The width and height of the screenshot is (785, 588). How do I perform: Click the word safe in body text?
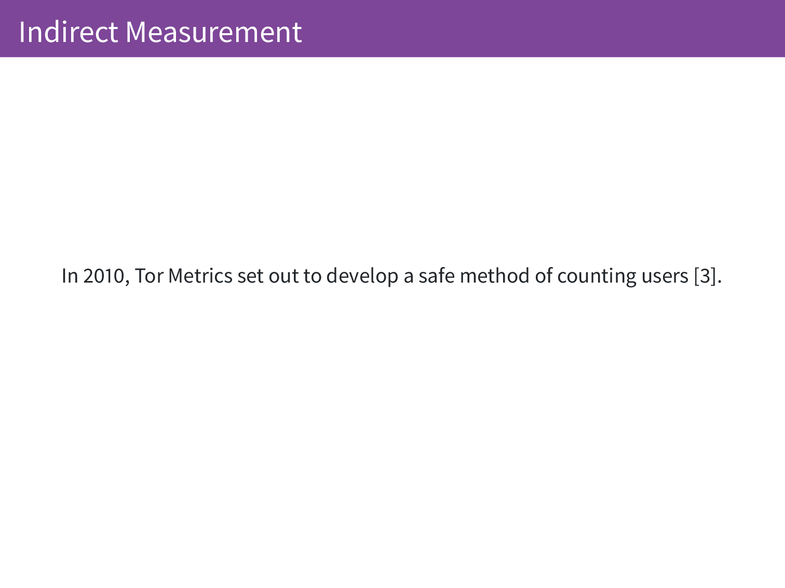[437, 276]
